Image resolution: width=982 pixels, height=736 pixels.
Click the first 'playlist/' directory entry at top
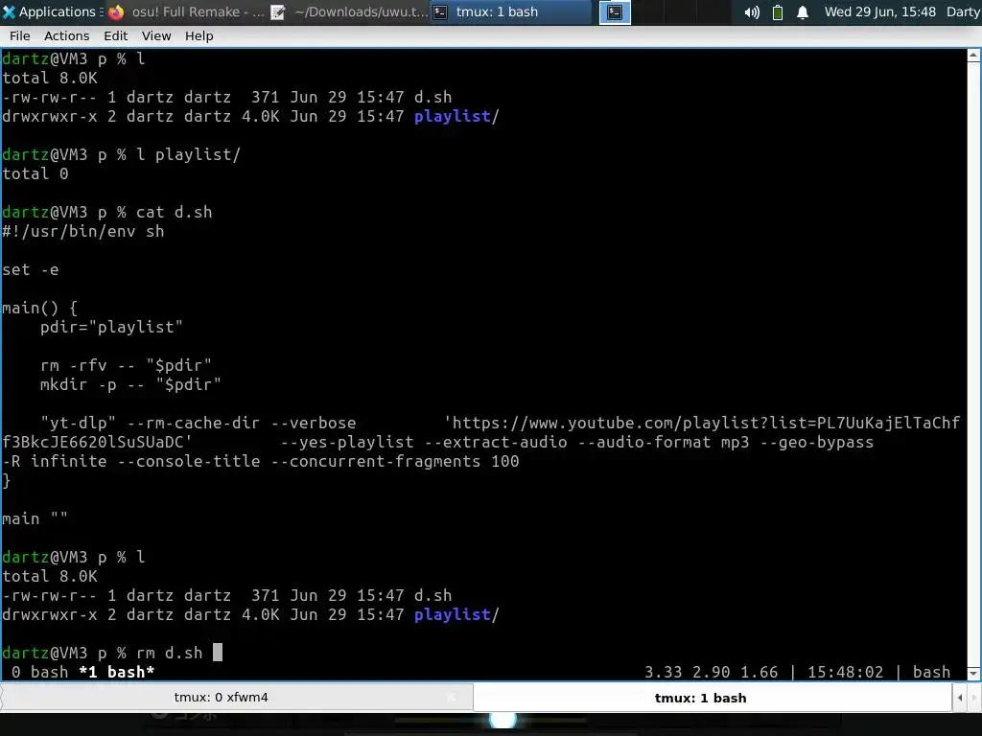(456, 116)
